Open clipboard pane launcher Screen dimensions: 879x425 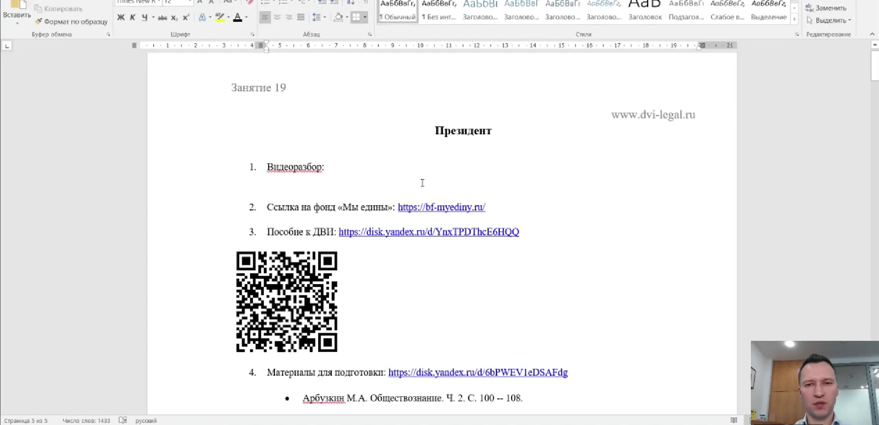click(x=109, y=35)
